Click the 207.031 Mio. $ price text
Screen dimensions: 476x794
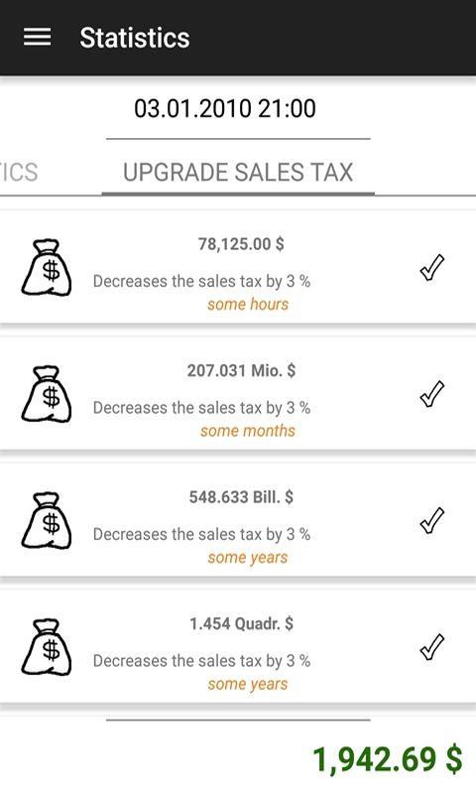pyautogui.click(x=241, y=370)
